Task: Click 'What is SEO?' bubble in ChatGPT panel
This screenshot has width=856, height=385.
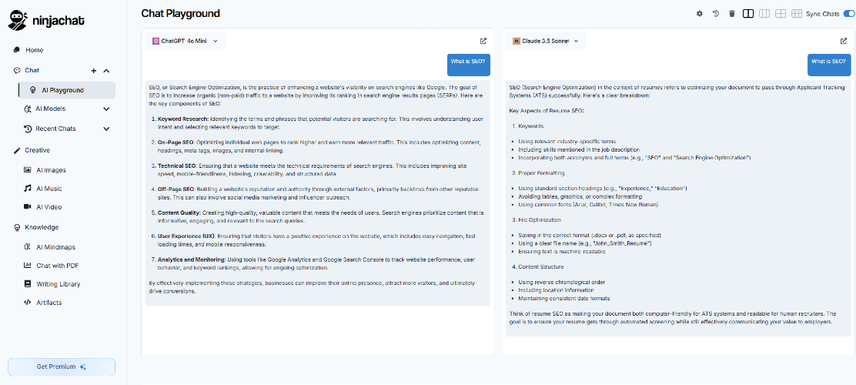Action: [x=468, y=65]
